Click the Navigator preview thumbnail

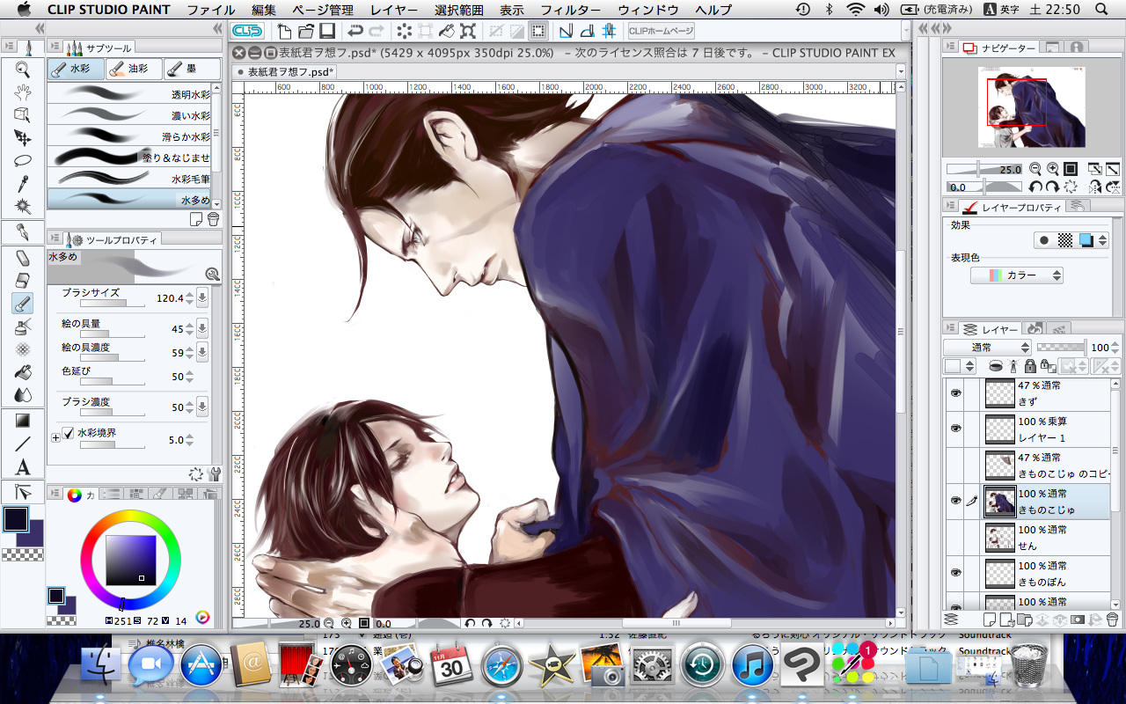(1032, 107)
